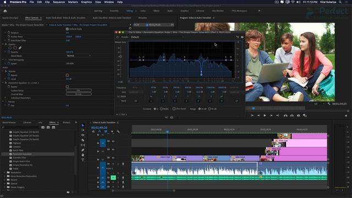352x198 pixels.
Task: Step forward one frame in Program monitor
Action: [271, 116]
